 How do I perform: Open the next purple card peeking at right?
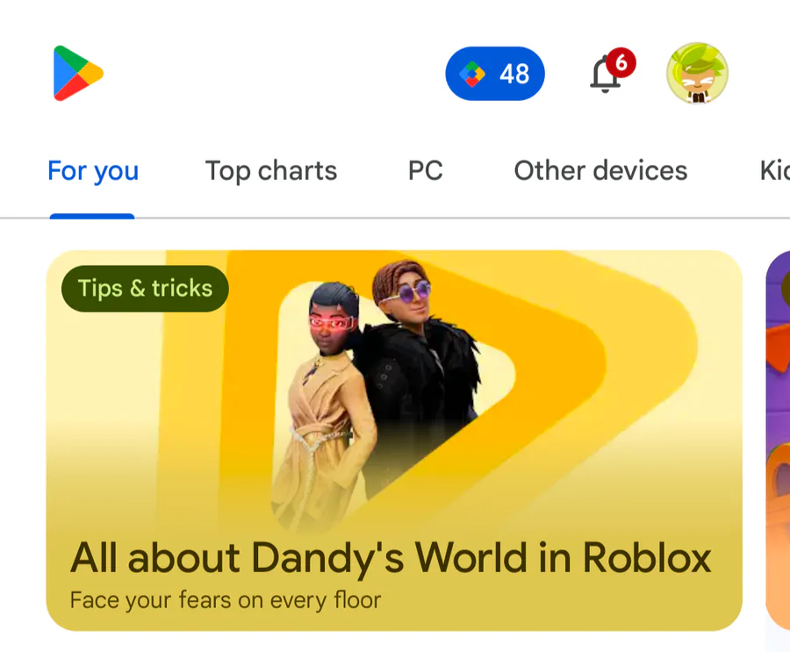point(778,441)
